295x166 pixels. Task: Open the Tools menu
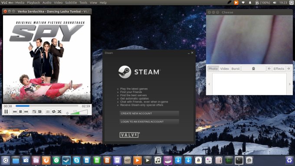click(x=83, y=3)
